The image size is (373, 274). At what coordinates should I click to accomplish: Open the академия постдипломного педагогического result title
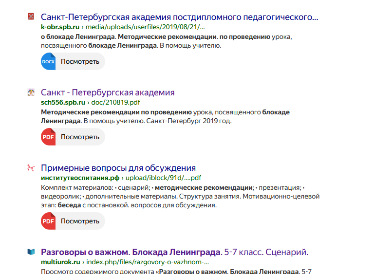pos(179,17)
